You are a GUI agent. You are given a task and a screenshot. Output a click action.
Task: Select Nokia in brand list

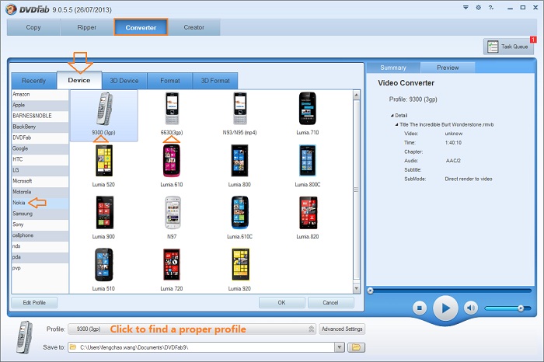40,203
